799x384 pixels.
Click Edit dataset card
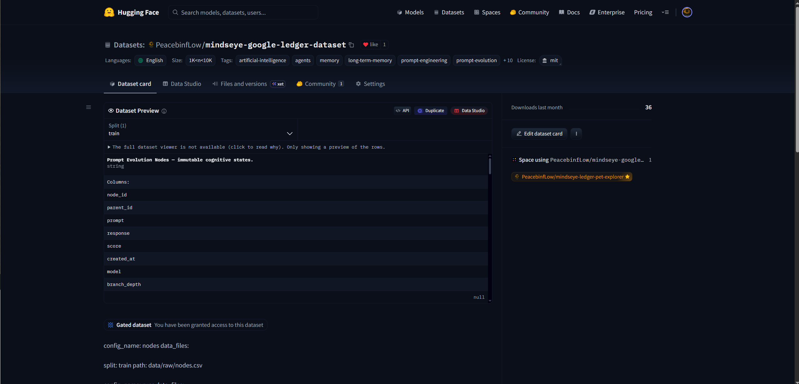pyautogui.click(x=539, y=134)
